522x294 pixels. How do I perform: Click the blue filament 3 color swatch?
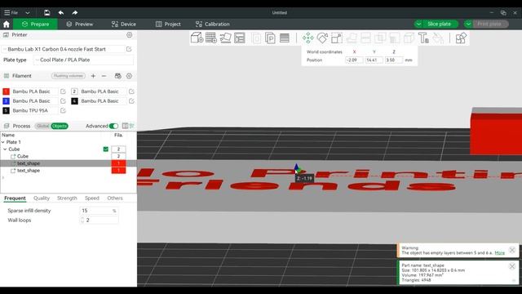6,101
